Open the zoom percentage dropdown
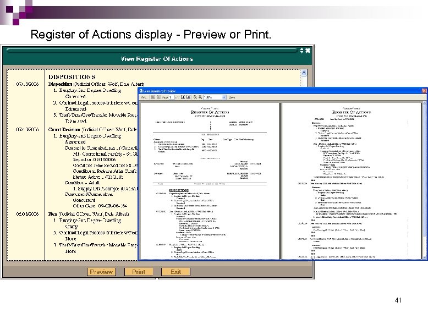 (x=224, y=97)
